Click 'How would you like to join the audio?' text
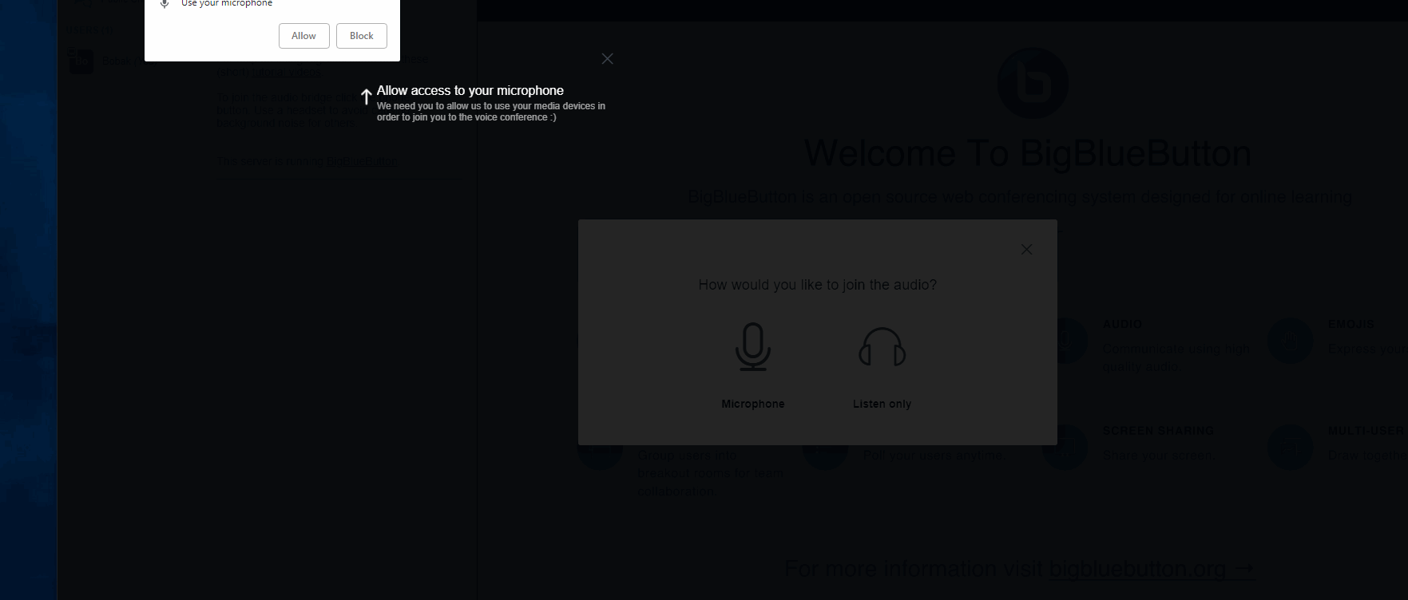 [x=817, y=285]
